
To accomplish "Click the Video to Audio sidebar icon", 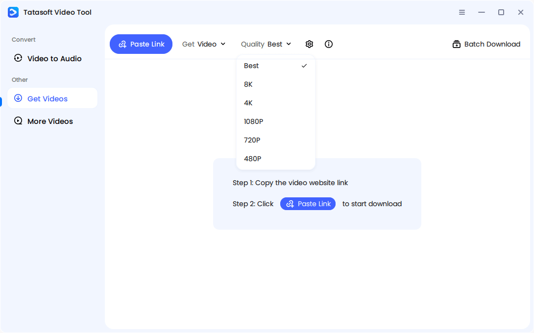I will tap(18, 58).
